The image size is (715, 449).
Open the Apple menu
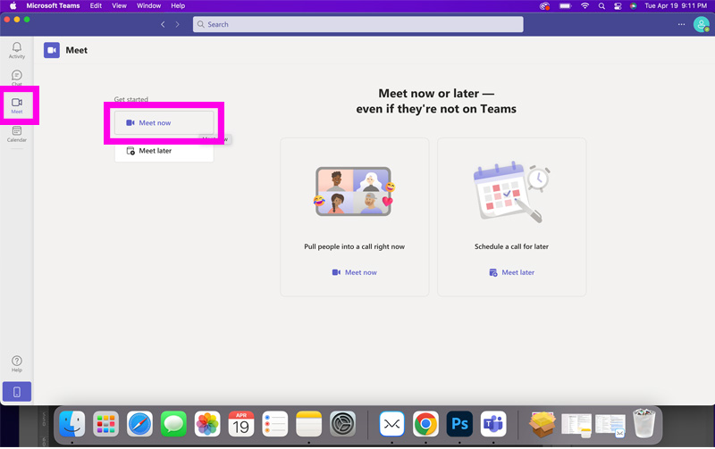(x=13, y=6)
